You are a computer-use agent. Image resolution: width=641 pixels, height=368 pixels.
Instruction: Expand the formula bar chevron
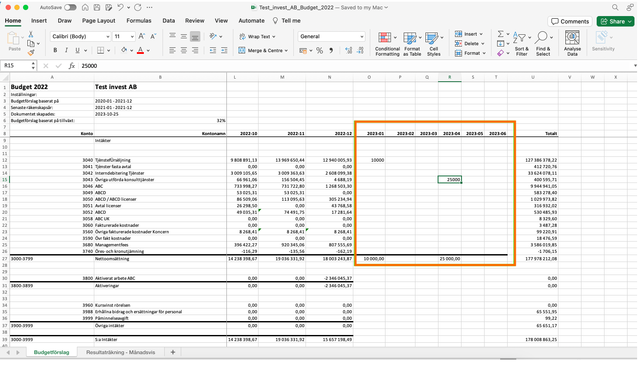[x=635, y=66]
